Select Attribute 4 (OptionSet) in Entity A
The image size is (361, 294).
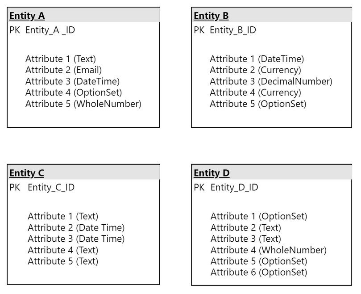pos(74,92)
